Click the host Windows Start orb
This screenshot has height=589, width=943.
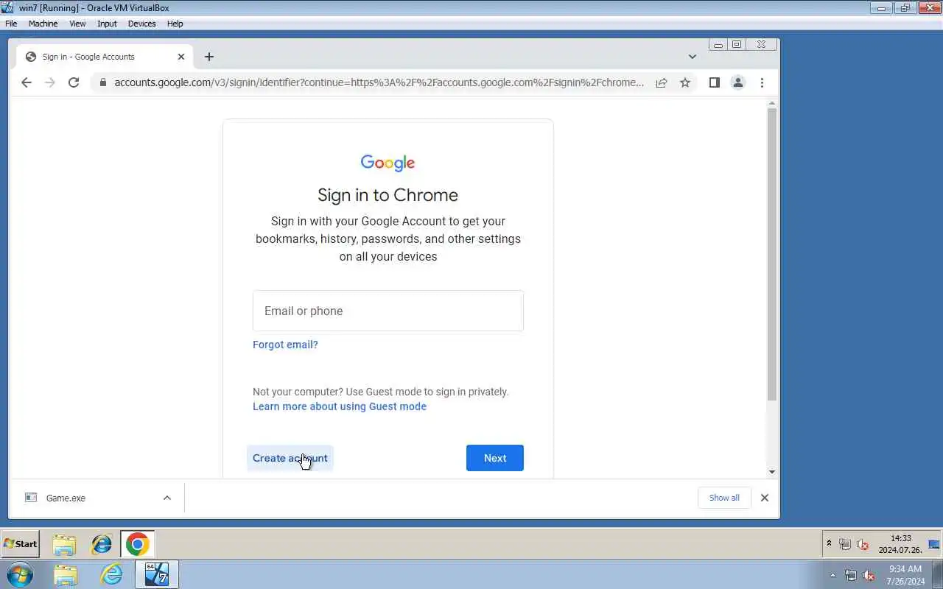pos(20,574)
